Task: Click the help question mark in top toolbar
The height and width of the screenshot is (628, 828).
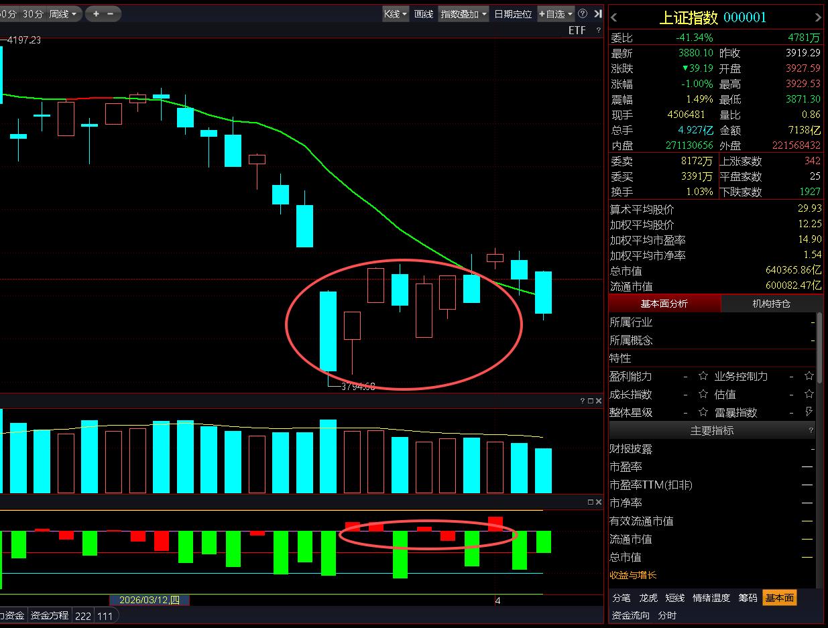Action: pos(582,13)
